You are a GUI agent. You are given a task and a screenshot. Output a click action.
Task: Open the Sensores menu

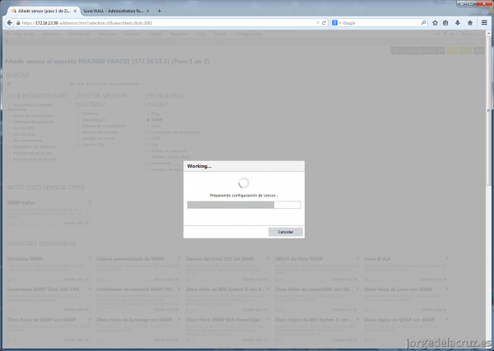pyautogui.click(x=106, y=34)
